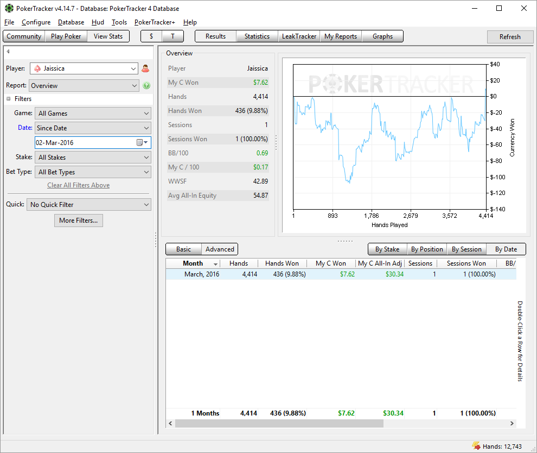
Task: Switch to the Community tab
Action: (24, 36)
